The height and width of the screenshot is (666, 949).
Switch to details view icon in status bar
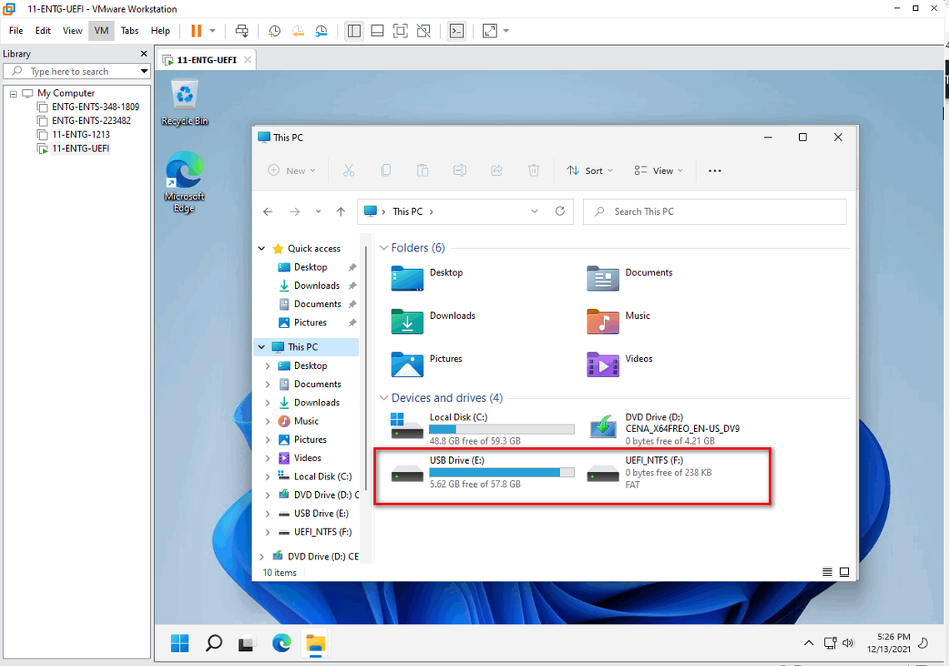(x=827, y=572)
